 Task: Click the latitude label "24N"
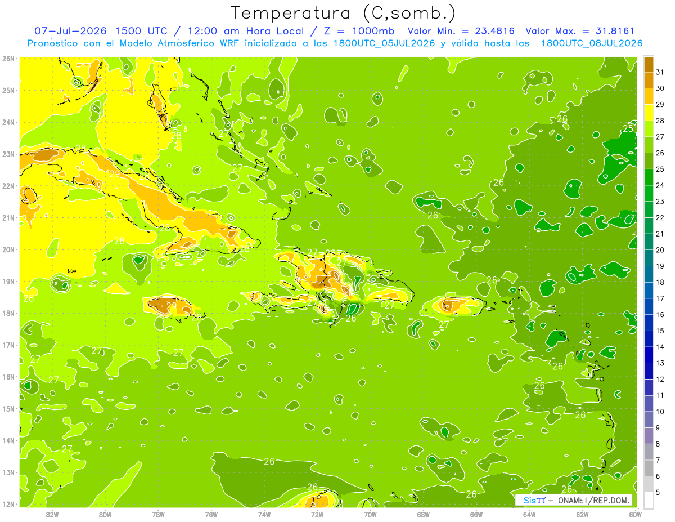pyautogui.click(x=8, y=122)
